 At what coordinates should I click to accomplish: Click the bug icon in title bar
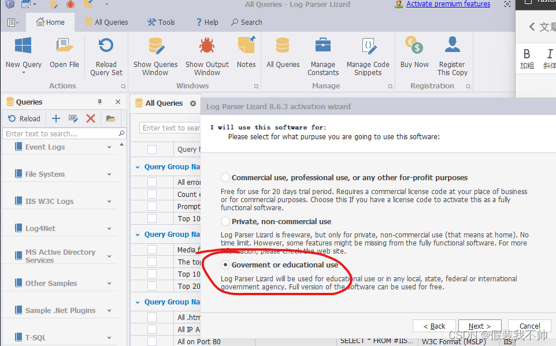[70, 5]
